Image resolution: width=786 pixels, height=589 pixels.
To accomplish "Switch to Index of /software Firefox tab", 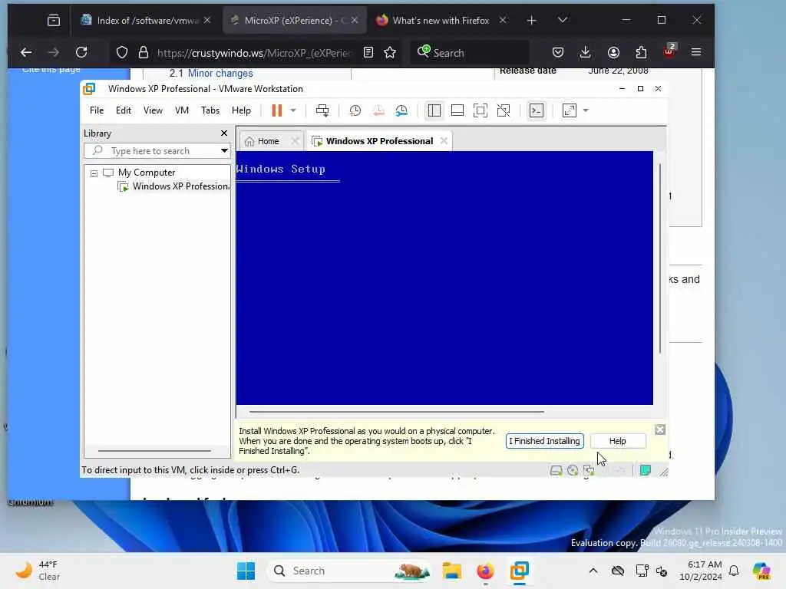I will pos(146,20).
